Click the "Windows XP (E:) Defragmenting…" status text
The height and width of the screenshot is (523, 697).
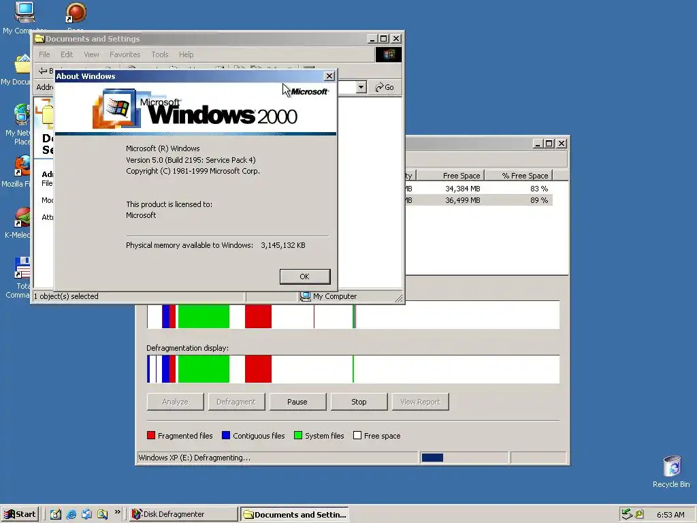click(x=194, y=458)
